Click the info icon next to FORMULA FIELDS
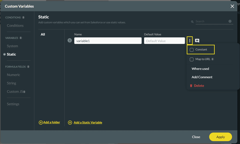The height and width of the screenshot is (144, 240). 28,67
